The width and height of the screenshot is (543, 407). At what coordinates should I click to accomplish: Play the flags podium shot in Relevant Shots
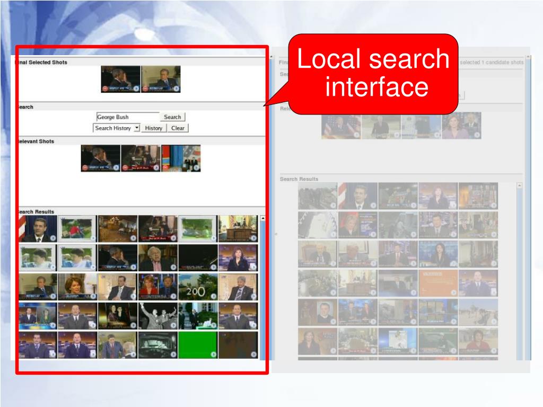pos(196,168)
